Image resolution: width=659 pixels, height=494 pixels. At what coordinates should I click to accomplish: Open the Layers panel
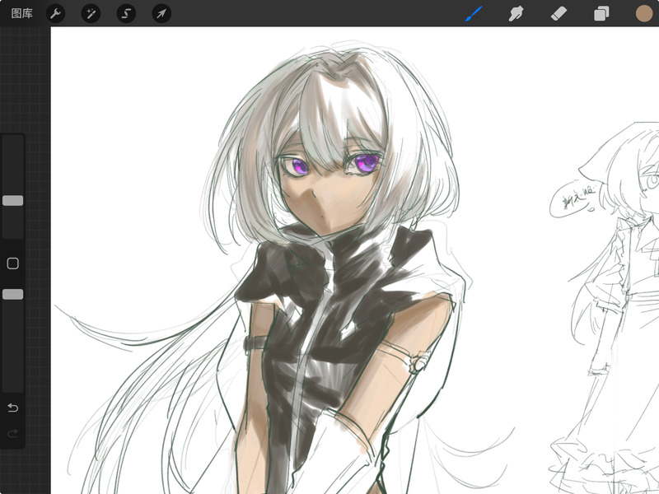tap(601, 13)
